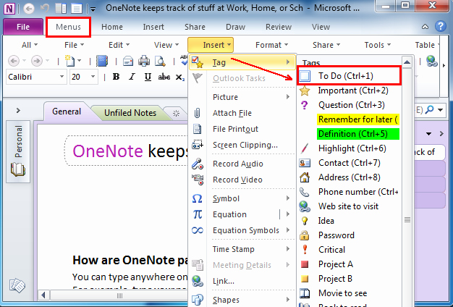Choose File Printout menu item
The width and height of the screenshot is (453, 307).
tap(242, 129)
